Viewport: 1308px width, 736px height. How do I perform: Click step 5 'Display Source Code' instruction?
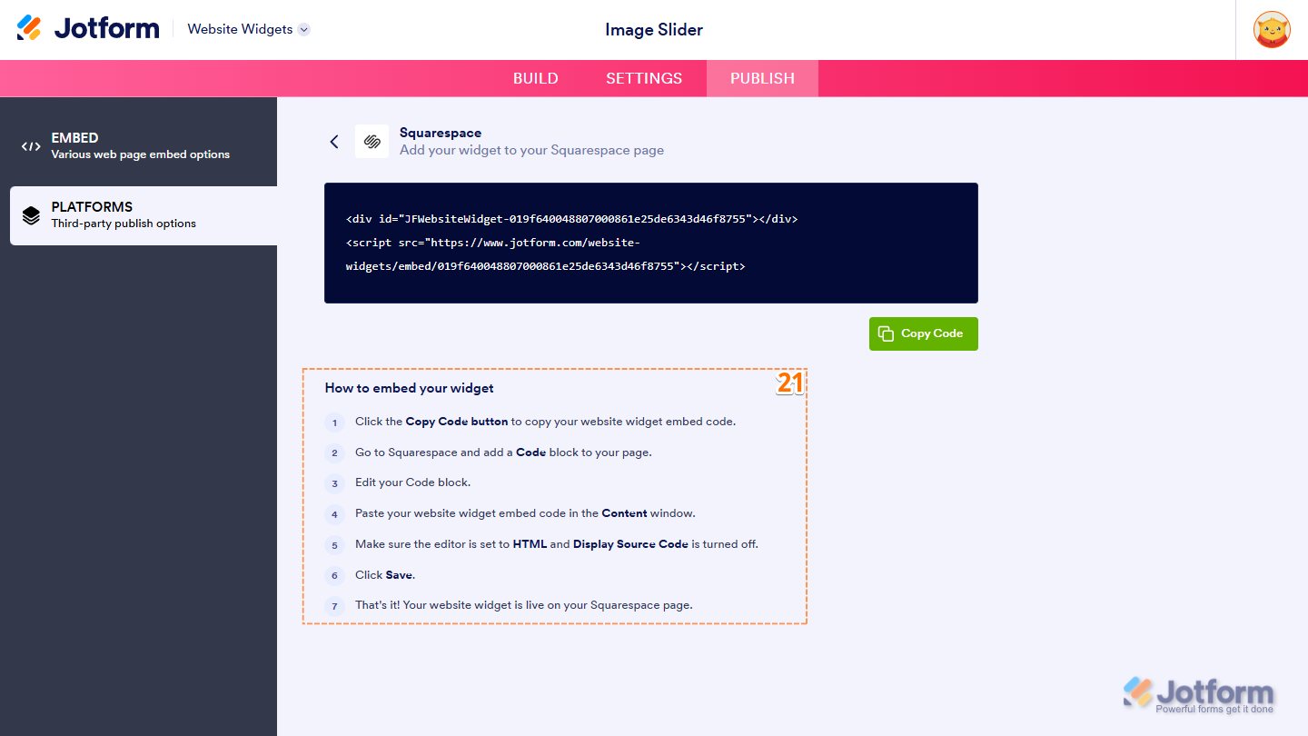coord(557,544)
